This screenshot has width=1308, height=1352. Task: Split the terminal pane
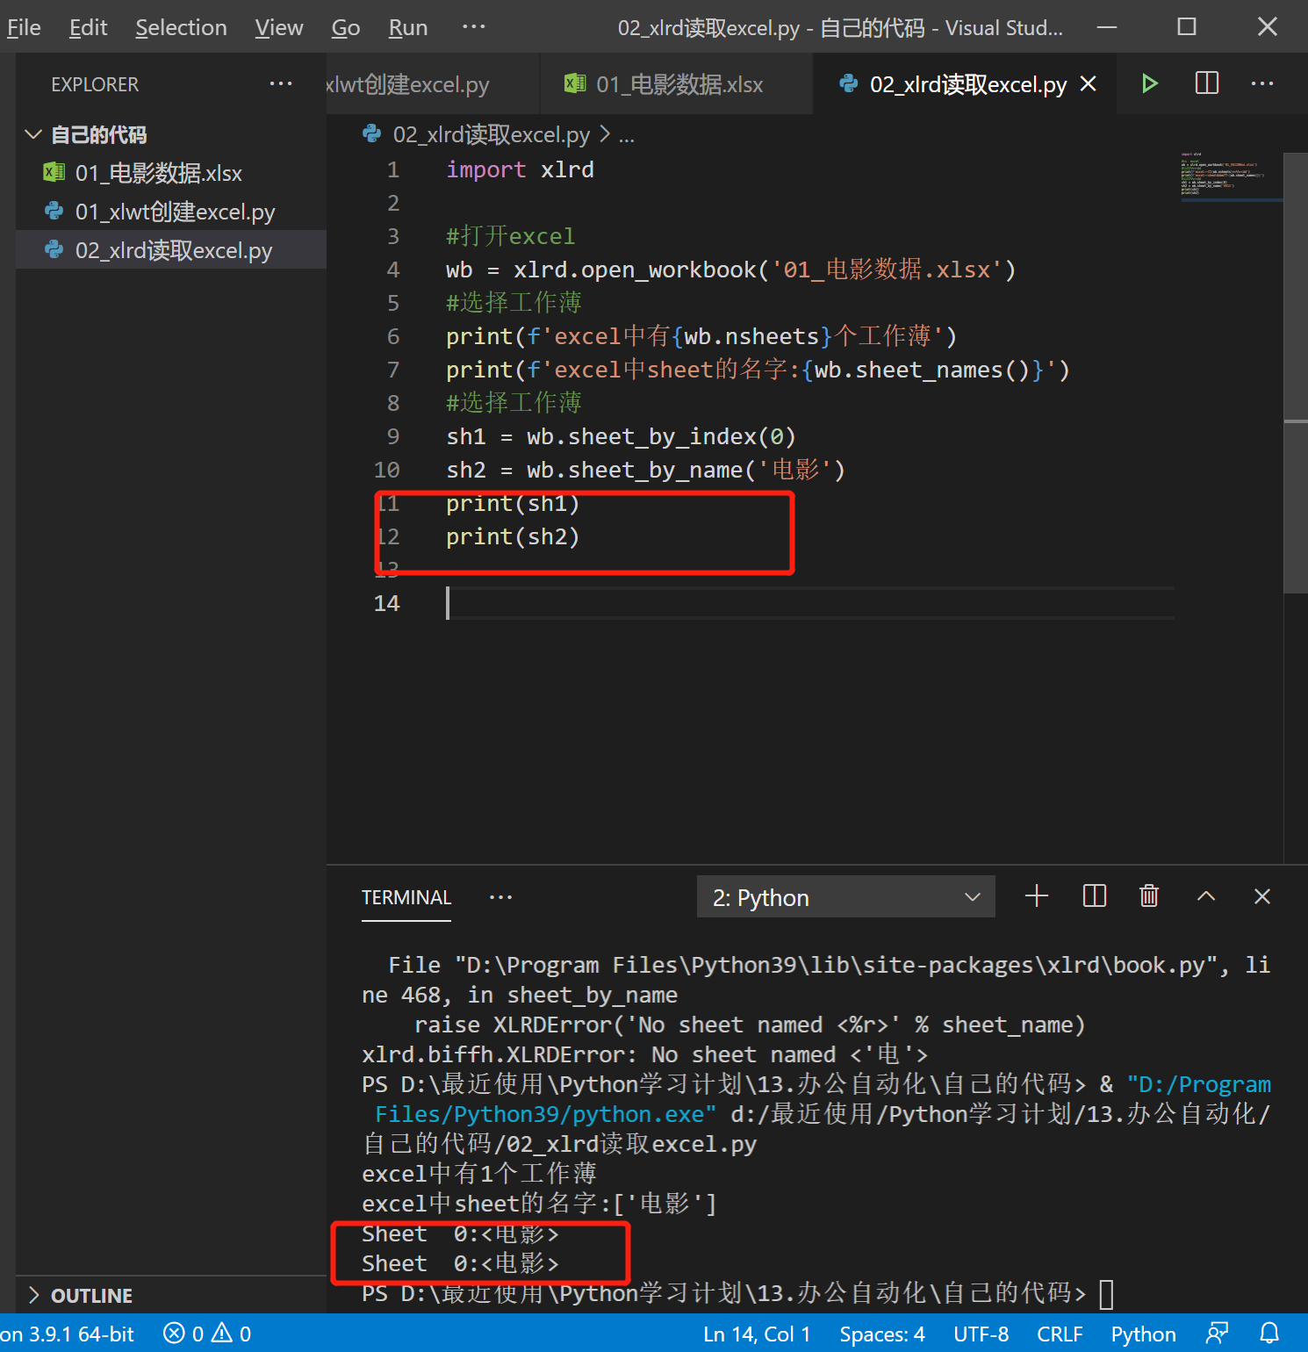pyautogui.click(x=1095, y=895)
